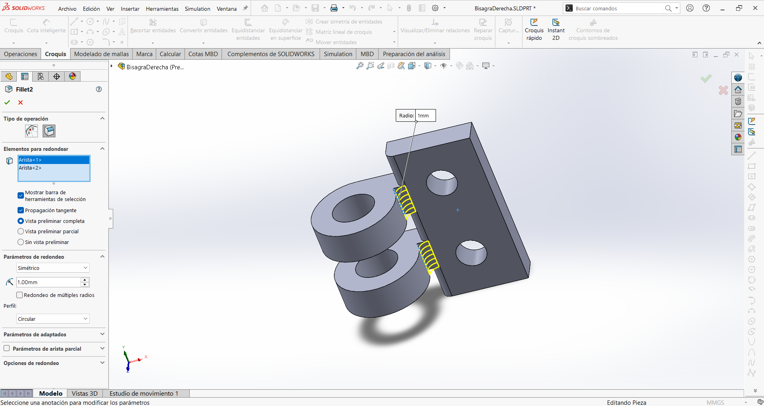The width and height of the screenshot is (764, 406).
Task: Click the zoom to fit magnifier icon
Action: tap(359, 66)
